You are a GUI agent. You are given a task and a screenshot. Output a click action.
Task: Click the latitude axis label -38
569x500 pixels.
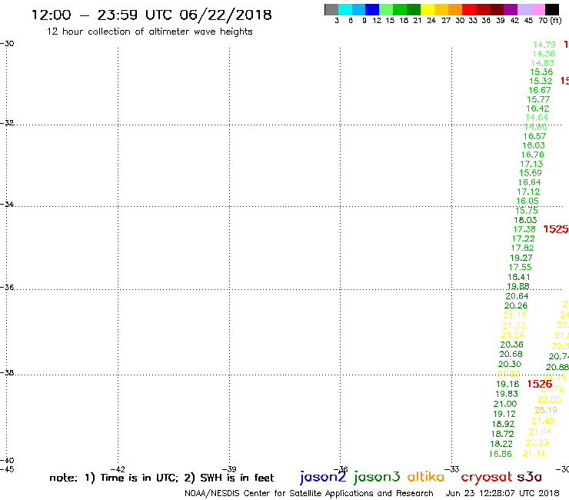pyautogui.click(x=7, y=373)
